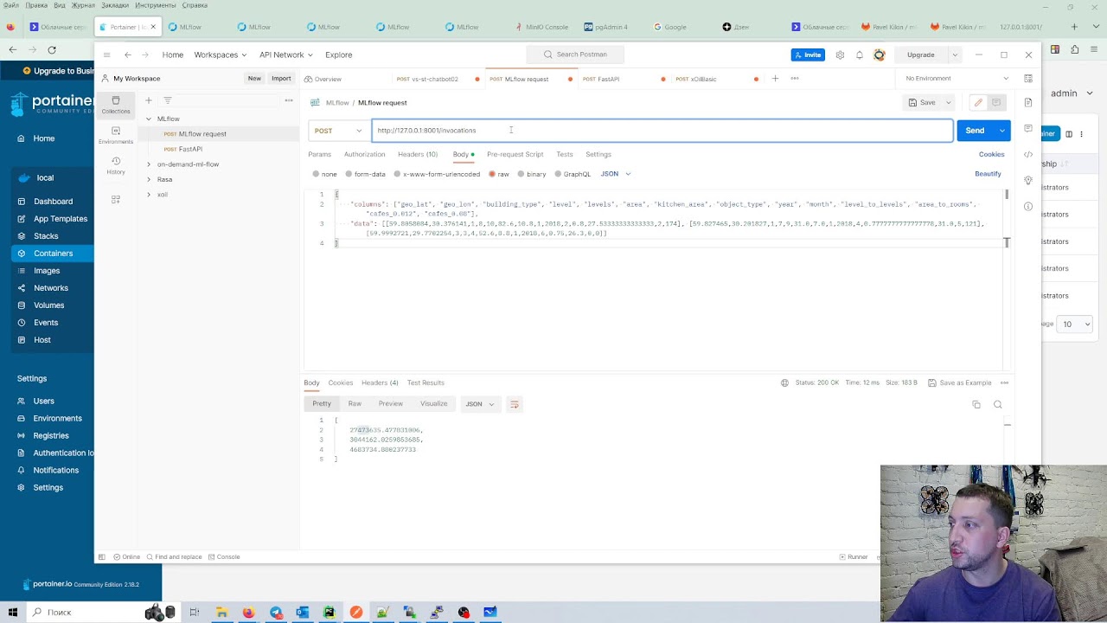Open the info lightbulb icon in right sidebar
Screen dimensions: 1107x623
click(1028, 180)
